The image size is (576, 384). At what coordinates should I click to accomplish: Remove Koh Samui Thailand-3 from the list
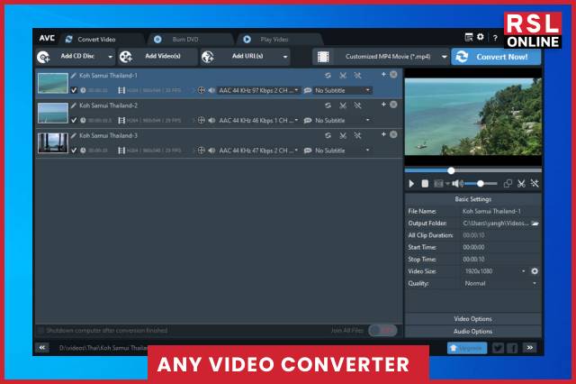pyautogui.click(x=393, y=134)
